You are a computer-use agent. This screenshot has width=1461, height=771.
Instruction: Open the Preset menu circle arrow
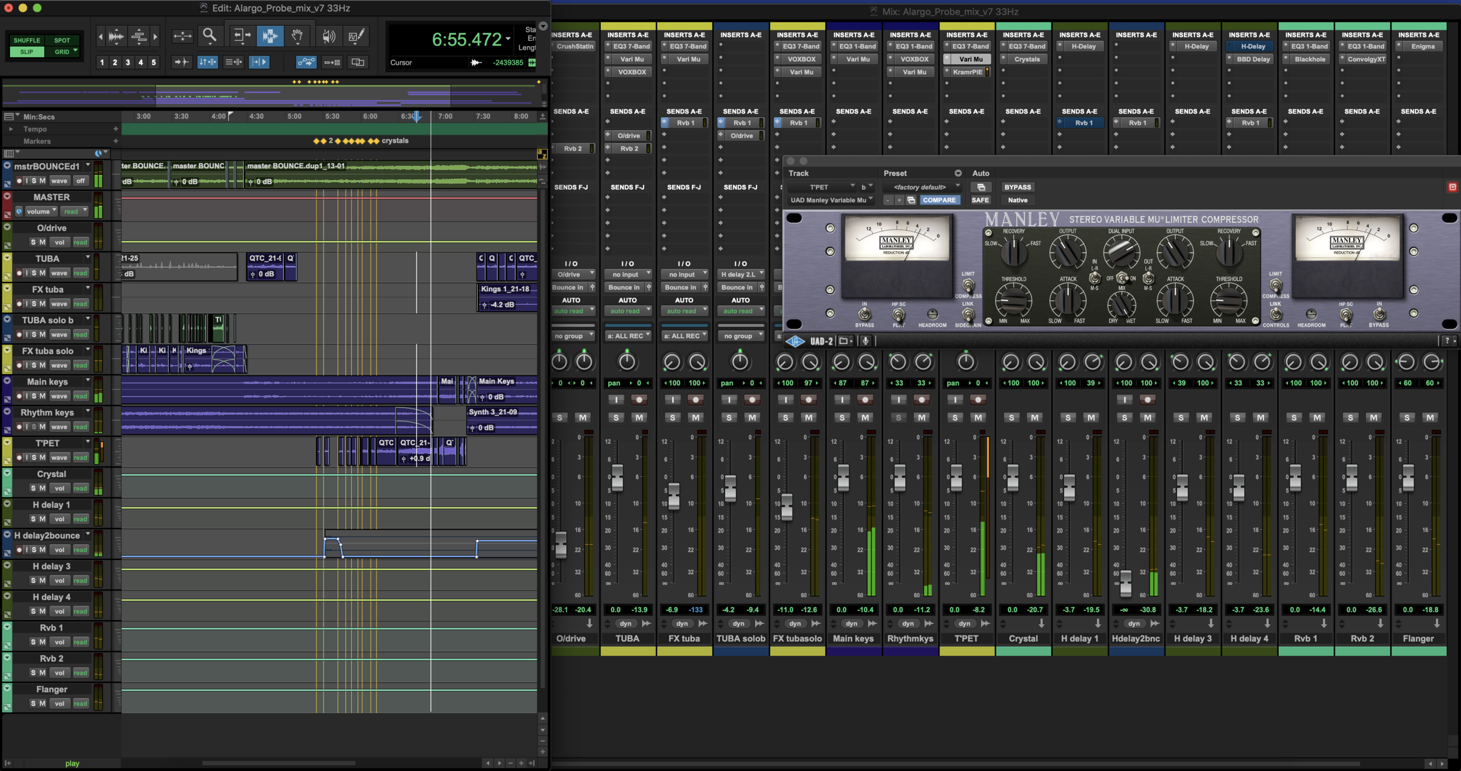958,173
